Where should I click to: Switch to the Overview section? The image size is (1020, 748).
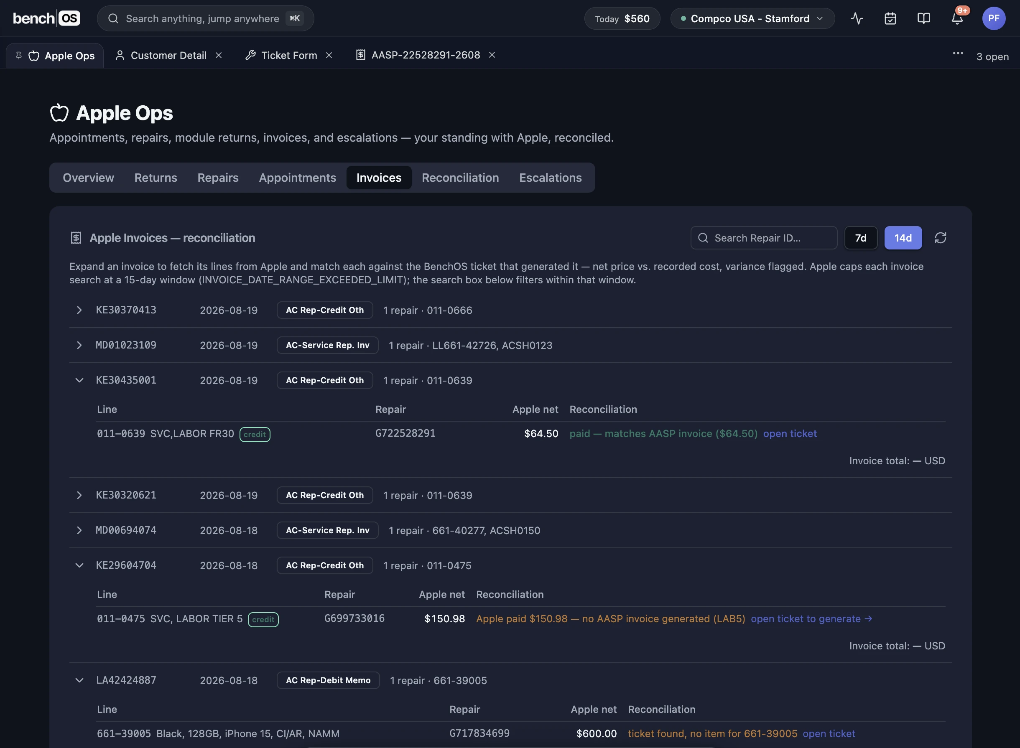click(88, 178)
